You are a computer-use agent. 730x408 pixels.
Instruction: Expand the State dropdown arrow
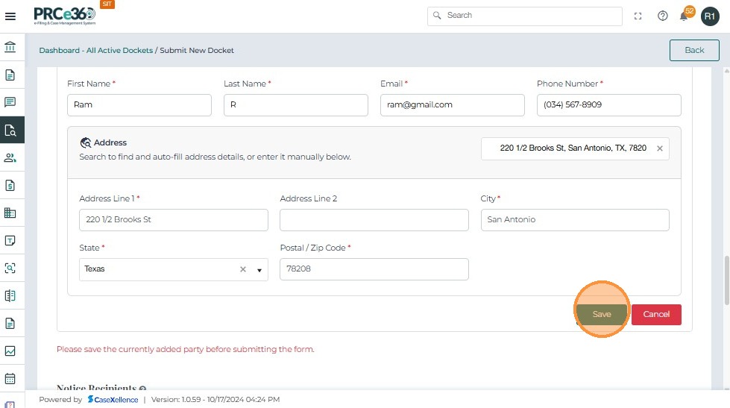[259, 270]
